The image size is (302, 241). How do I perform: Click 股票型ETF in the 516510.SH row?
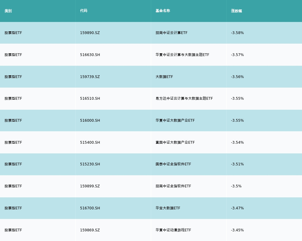(x=13, y=99)
